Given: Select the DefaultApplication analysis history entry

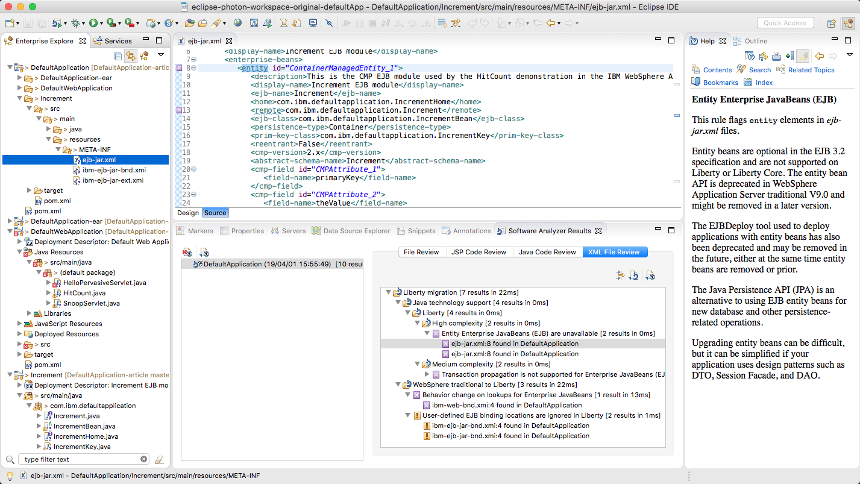Looking at the screenshot, I should pos(271,264).
